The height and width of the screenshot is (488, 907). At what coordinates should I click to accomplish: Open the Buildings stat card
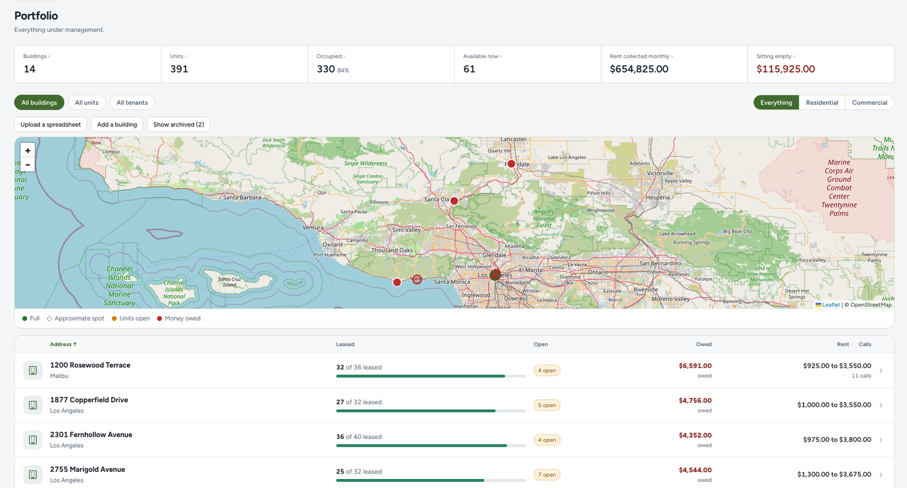coord(88,64)
